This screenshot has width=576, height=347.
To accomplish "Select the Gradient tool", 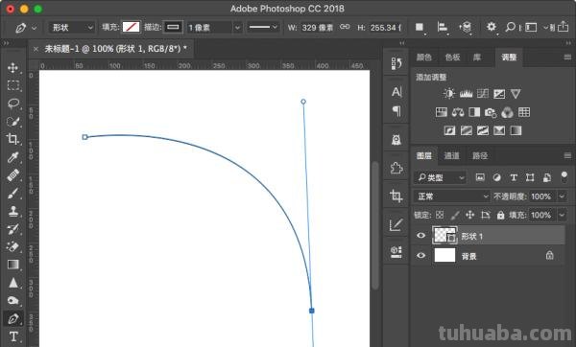I will (x=12, y=265).
